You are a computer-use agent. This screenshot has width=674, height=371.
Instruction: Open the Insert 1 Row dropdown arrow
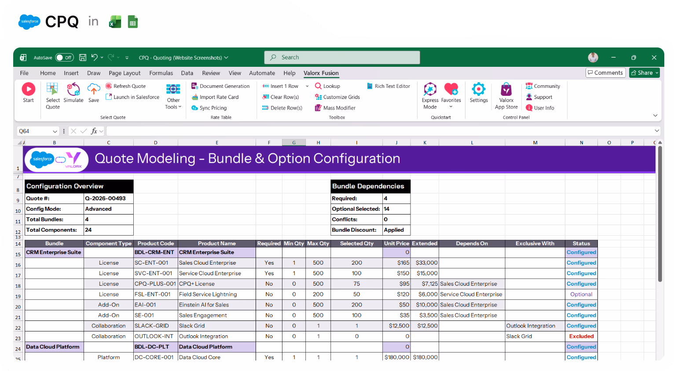307,86
